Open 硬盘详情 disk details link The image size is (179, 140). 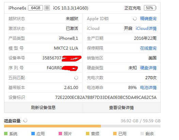(148, 68)
